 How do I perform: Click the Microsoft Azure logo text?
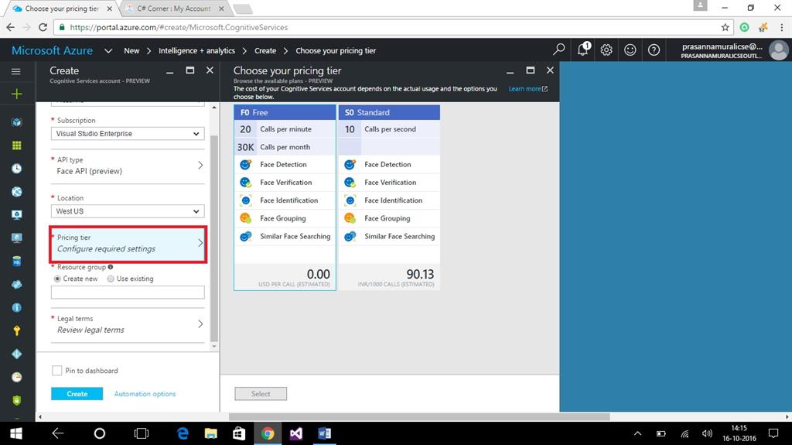(52, 50)
